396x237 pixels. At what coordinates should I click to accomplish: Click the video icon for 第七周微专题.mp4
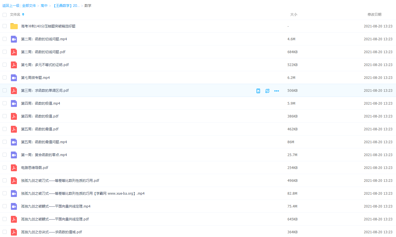click(x=14, y=78)
